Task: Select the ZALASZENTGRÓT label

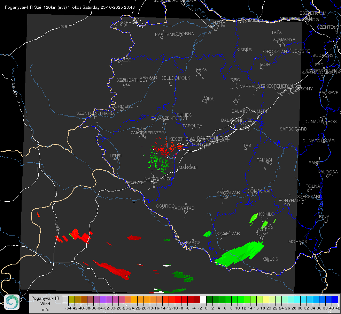Action: pos(169,118)
